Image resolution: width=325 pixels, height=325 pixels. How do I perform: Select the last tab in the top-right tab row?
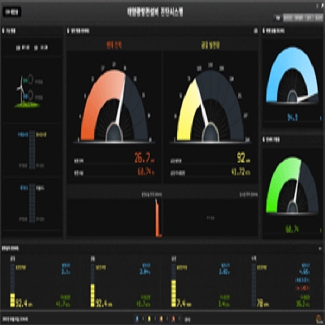tap(318, 18)
